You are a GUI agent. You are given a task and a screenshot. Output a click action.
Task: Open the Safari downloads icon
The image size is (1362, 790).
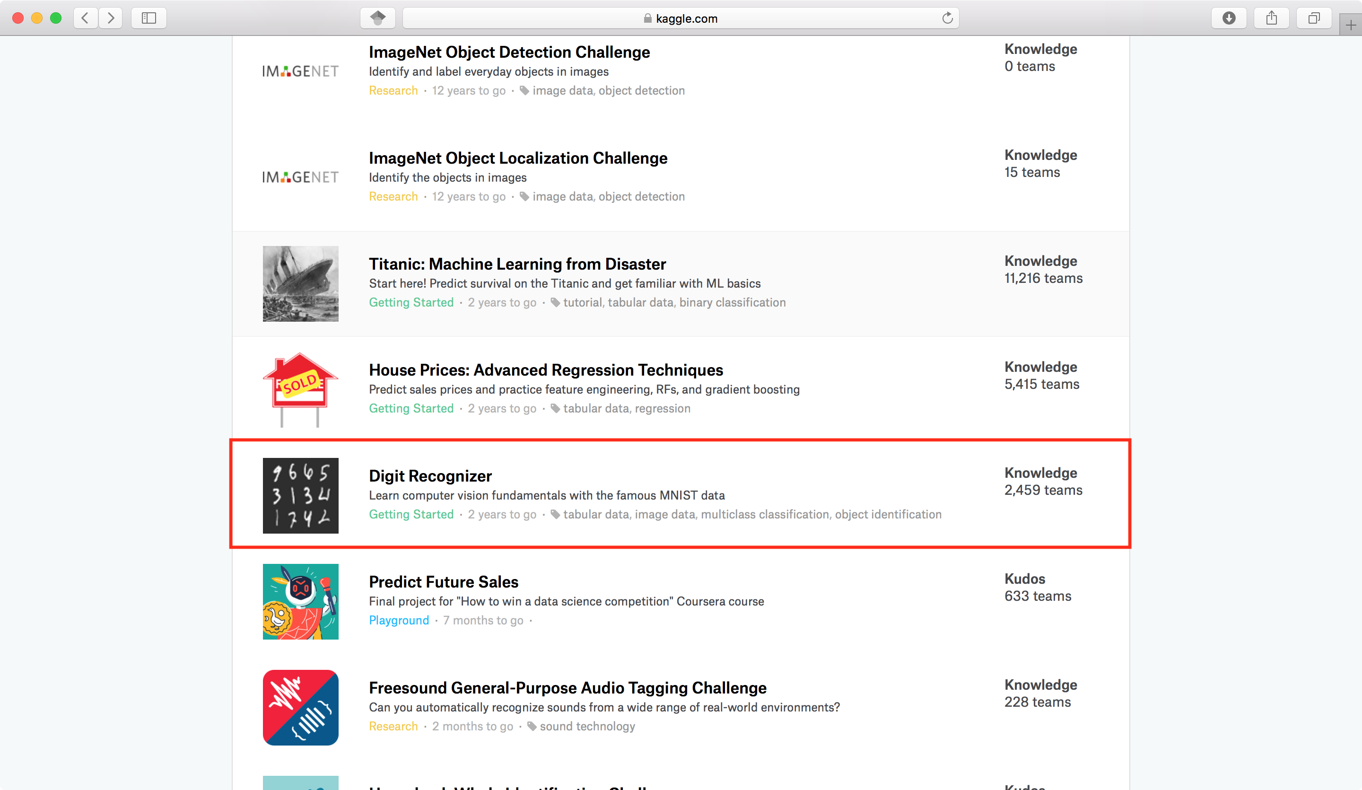tap(1229, 18)
